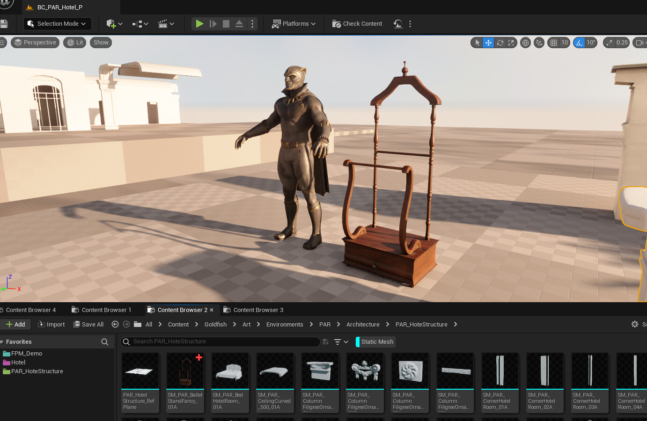Expand the chevron after PAR_HoteStructure breadcrumb

[456, 325]
